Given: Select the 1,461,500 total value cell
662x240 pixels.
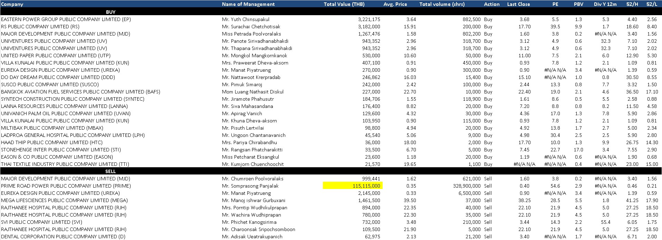Looking at the screenshot, I should (x=369, y=200).
